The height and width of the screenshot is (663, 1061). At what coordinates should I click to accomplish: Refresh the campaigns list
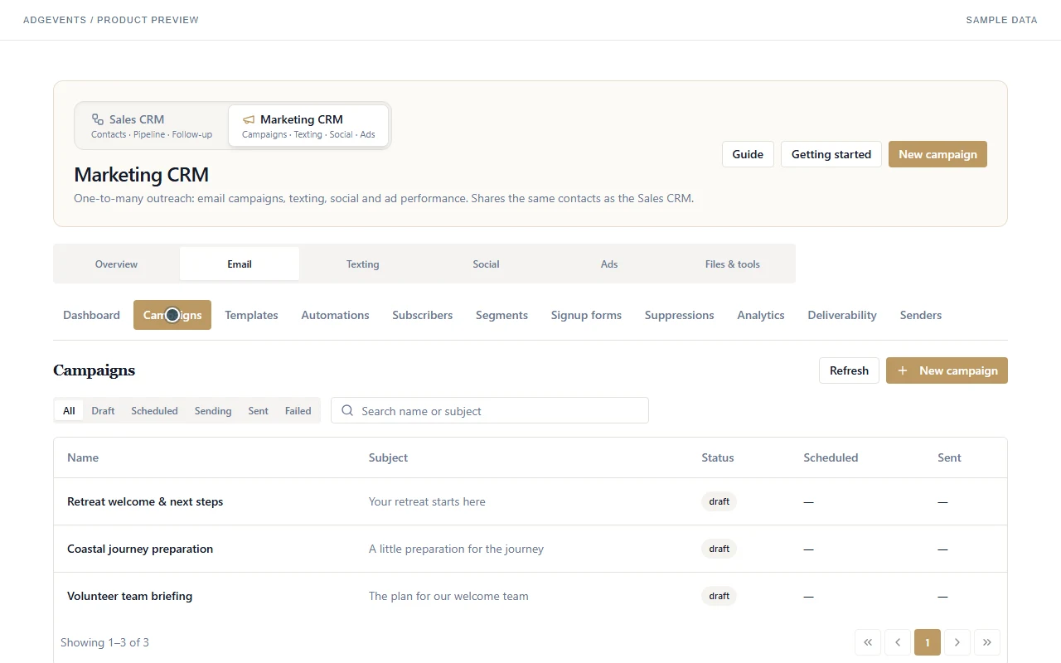pos(849,370)
